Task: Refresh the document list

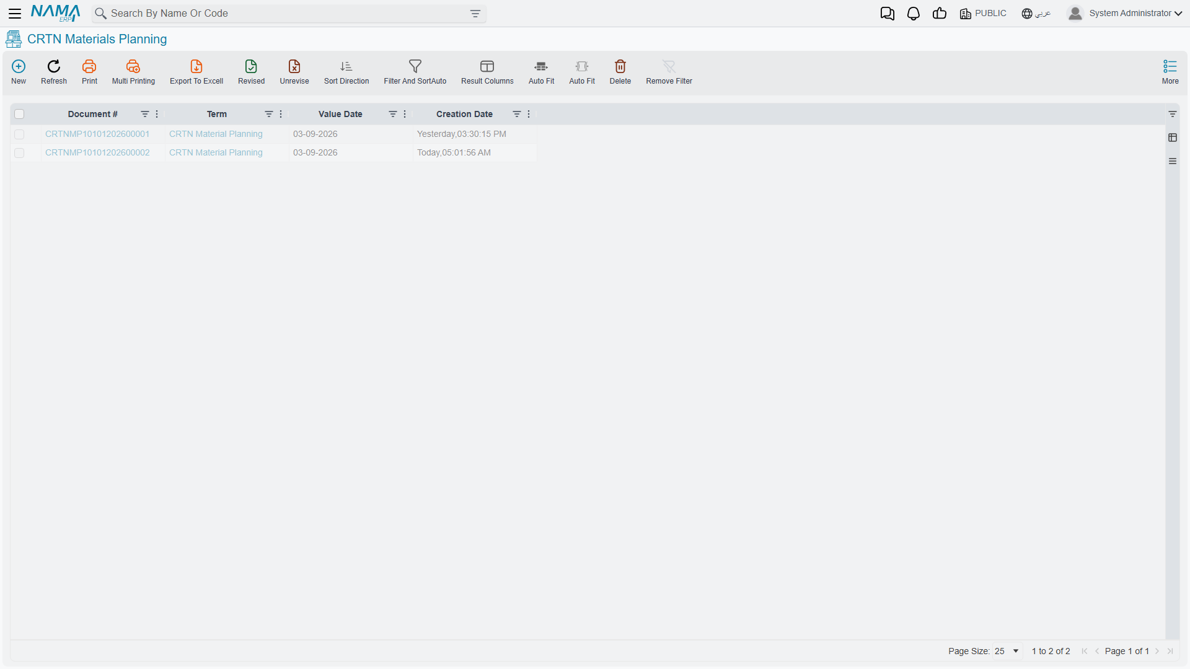Action: 54,72
